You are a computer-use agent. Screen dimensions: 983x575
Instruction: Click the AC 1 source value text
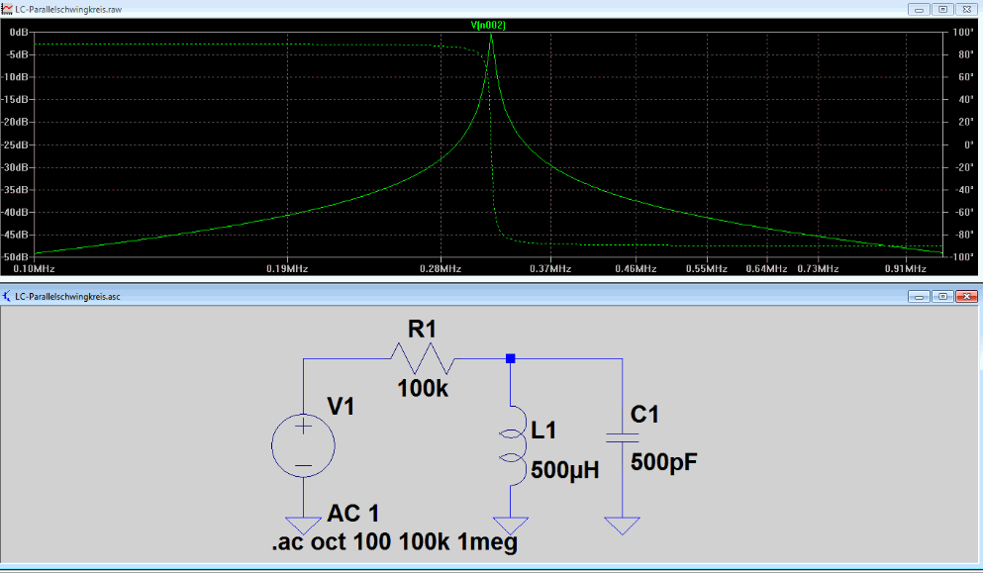point(353,514)
